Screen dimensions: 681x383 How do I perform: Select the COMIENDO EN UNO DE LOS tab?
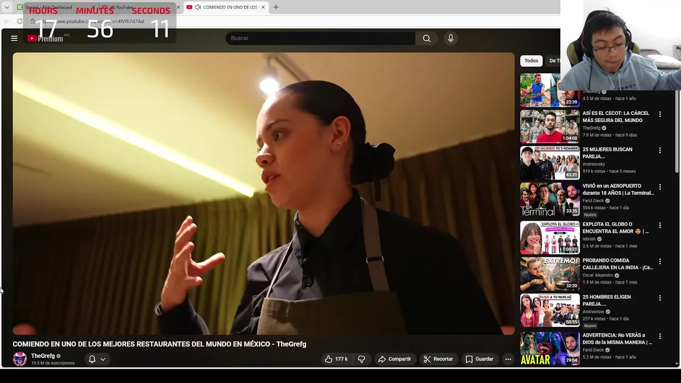226,7
